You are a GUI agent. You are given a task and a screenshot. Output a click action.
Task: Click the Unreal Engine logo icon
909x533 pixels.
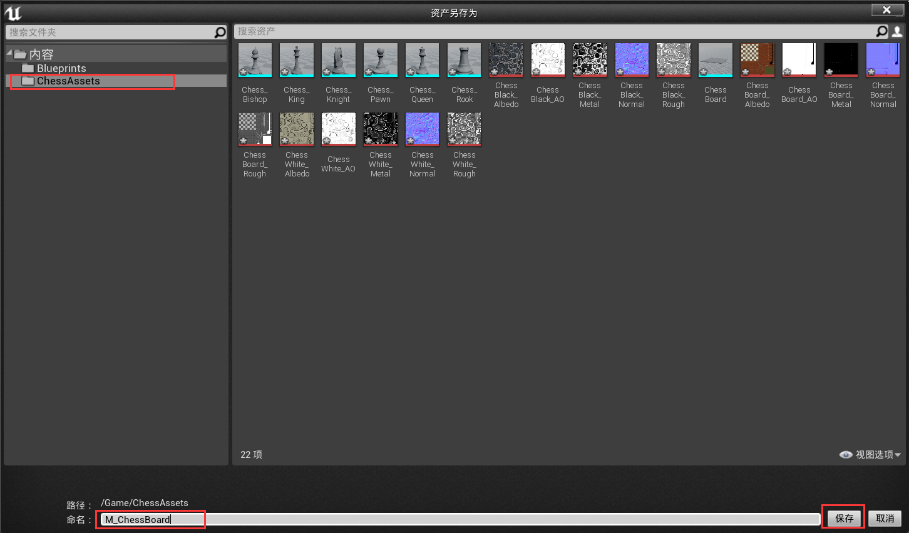13,13
